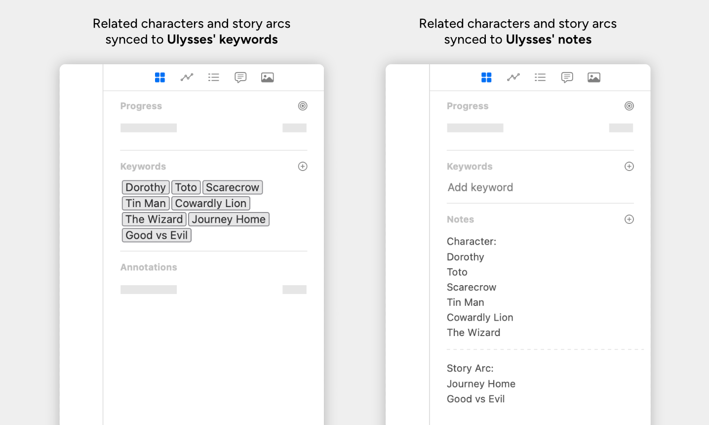The height and width of the screenshot is (425, 709).
Task: Open statistics graph tab in keywords panel
Action: click(187, 77)
